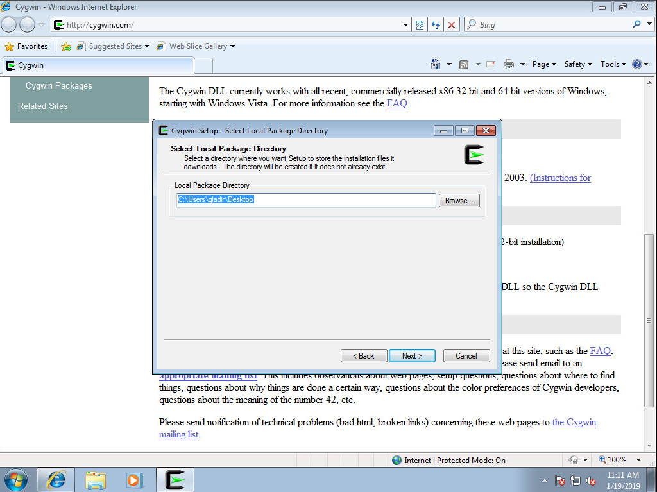This screenshot has width=657, height=492.
Task: Click the muted volume tray icon
Action: (x=591, y=480)
